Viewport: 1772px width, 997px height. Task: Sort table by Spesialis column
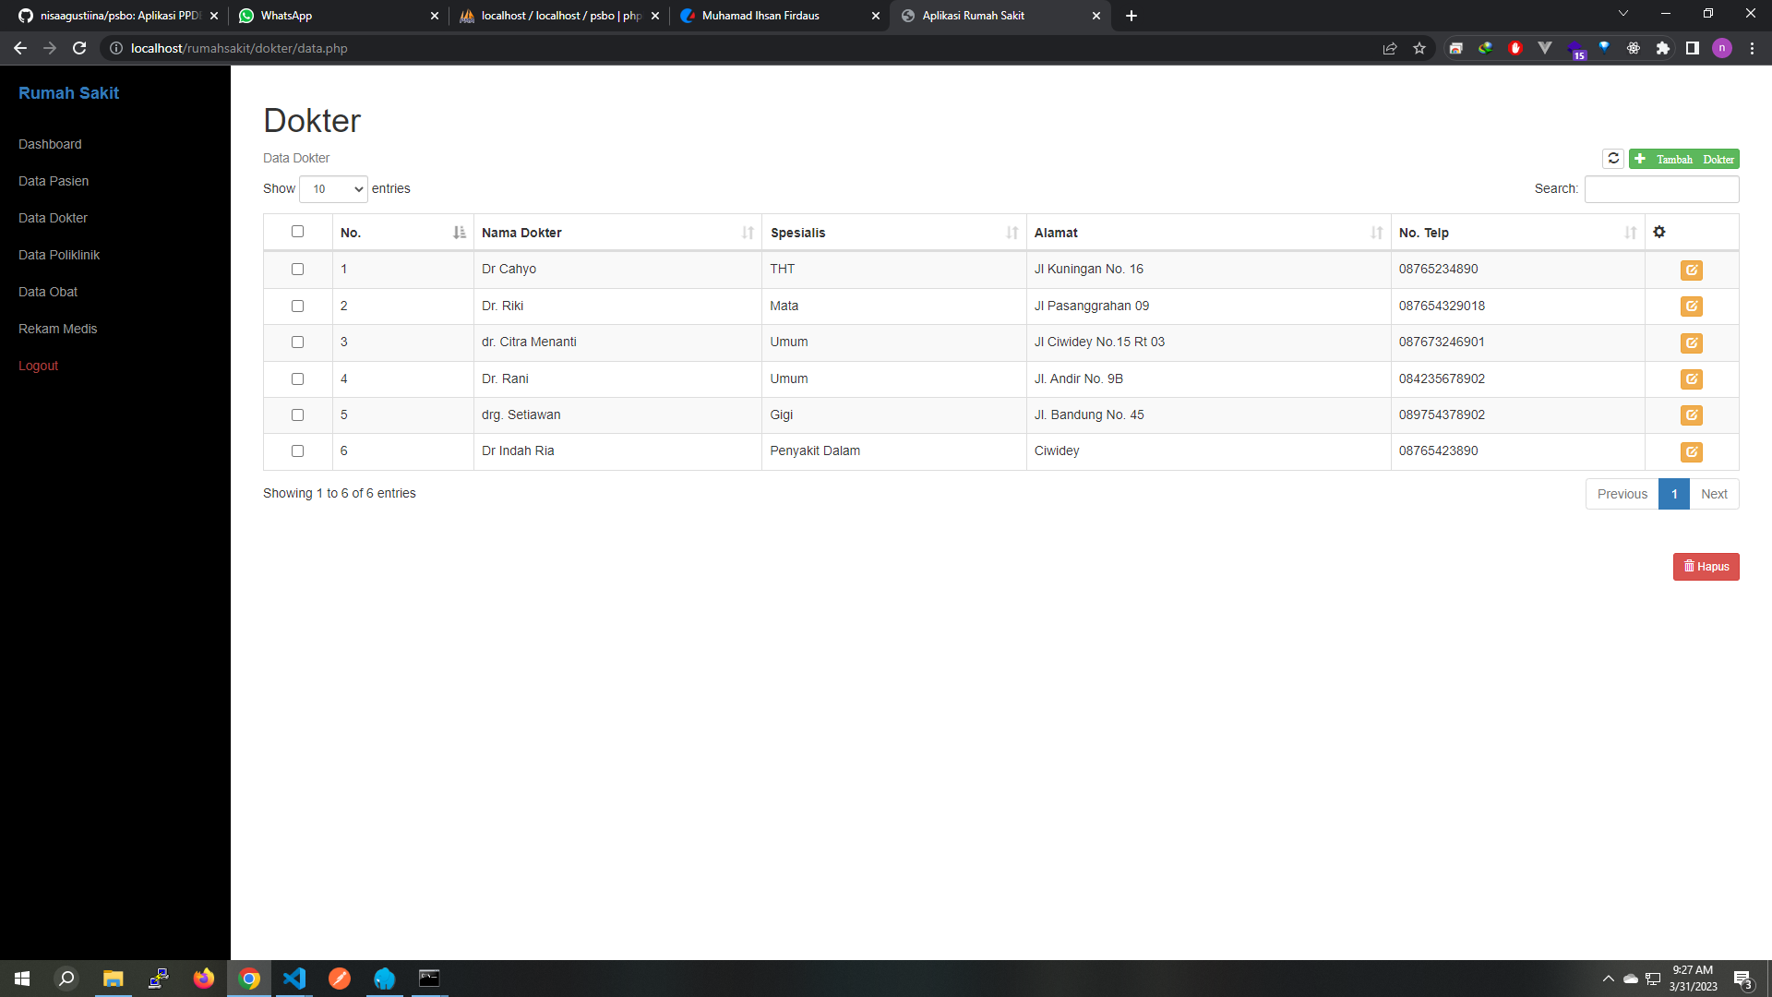(x=893, y=233)
